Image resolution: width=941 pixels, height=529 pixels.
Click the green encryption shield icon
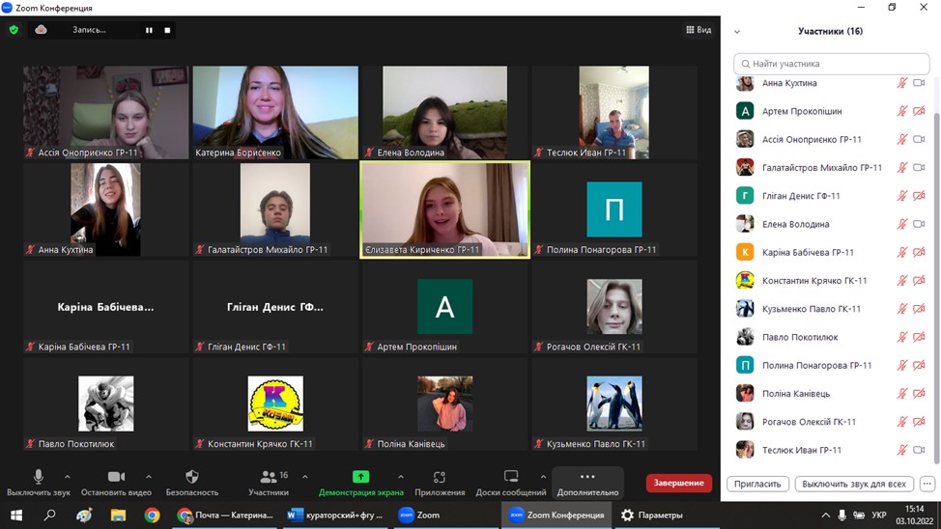(x=14, y=30)
